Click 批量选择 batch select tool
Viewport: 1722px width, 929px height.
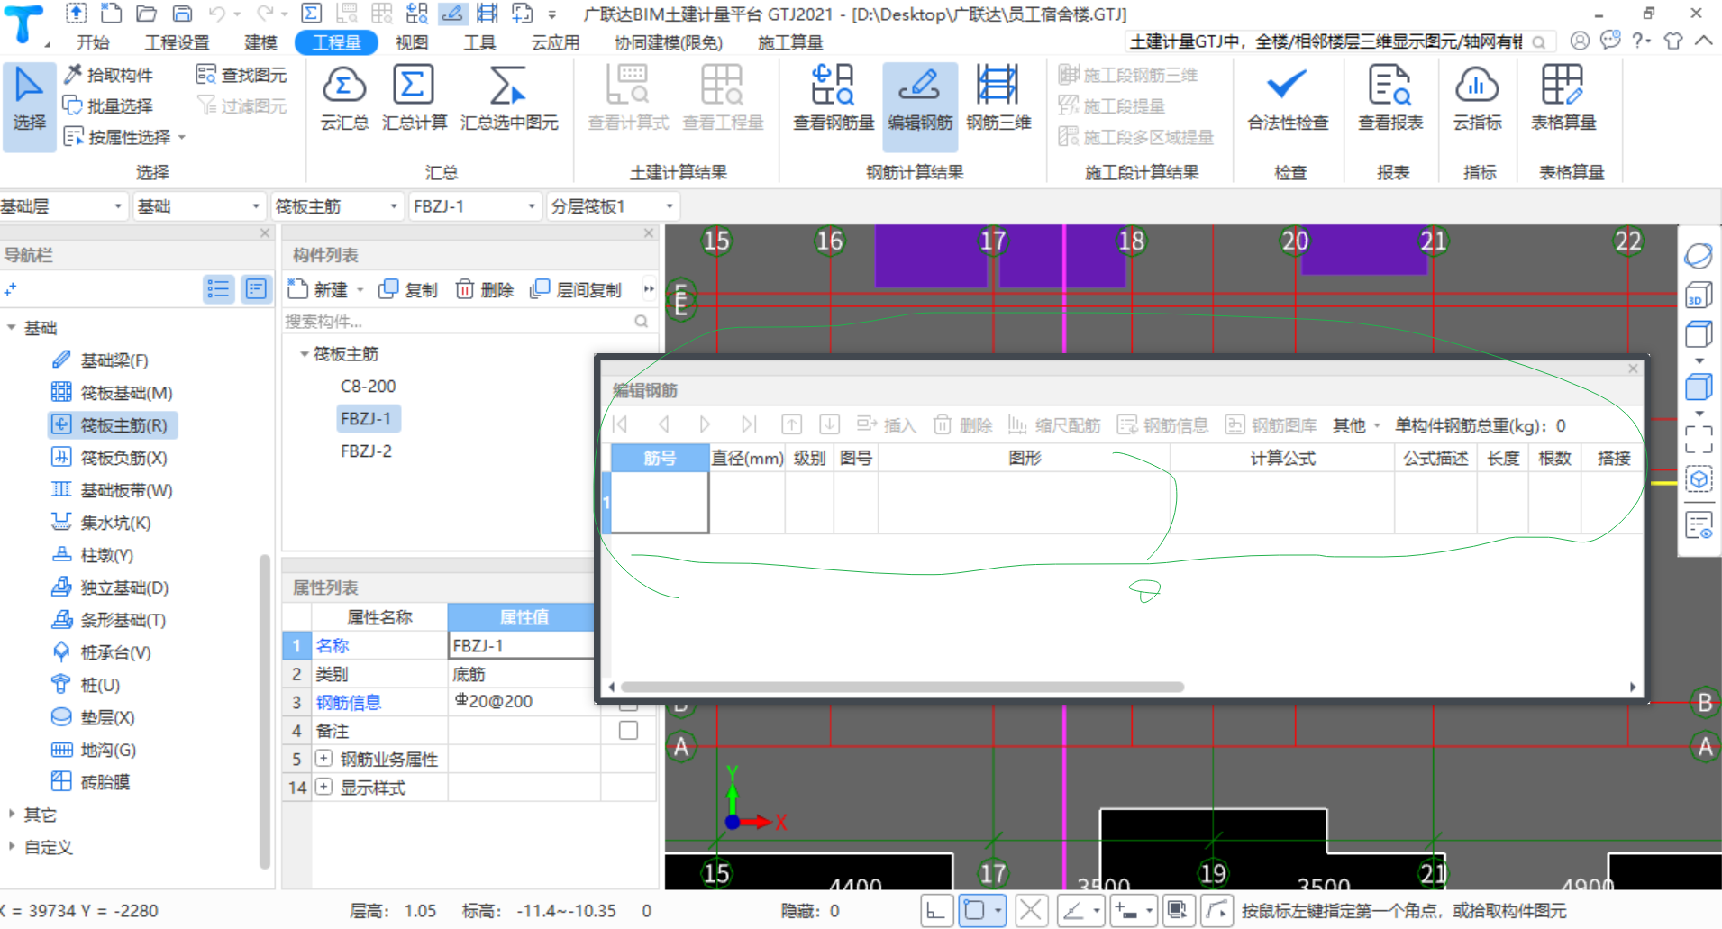click(108, 106)
